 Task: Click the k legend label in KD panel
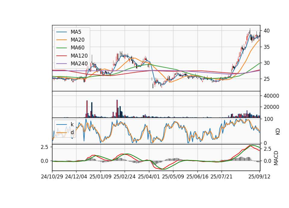(72, 124)
